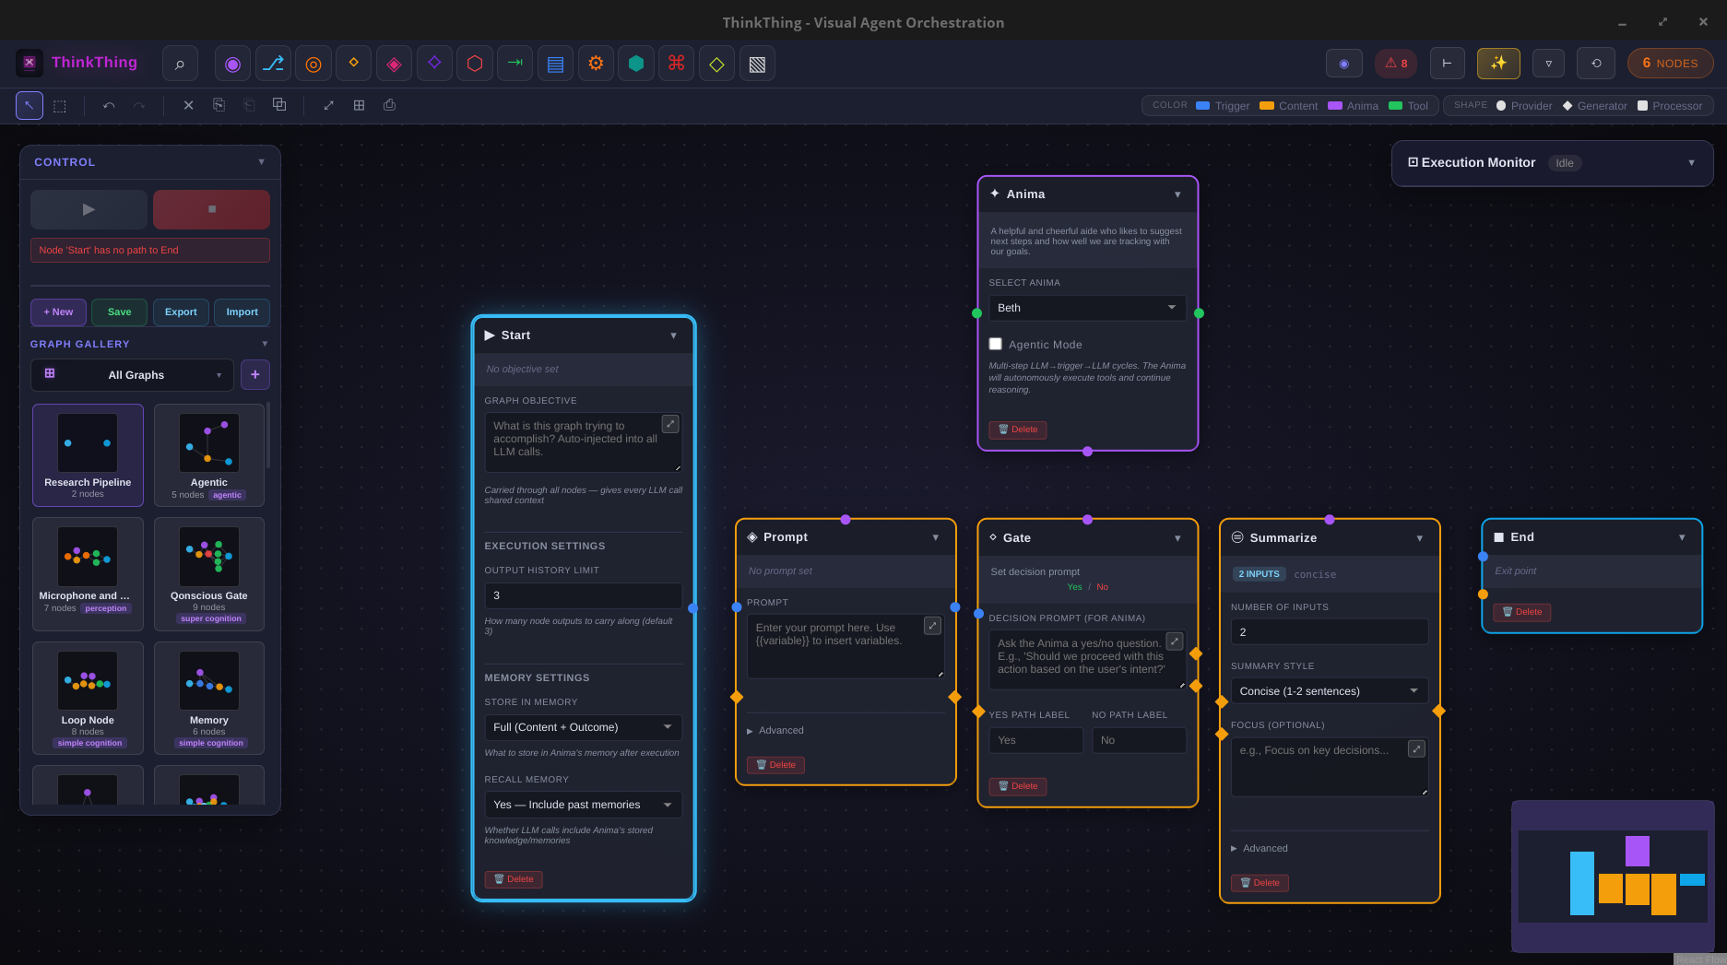
Task: Add the hatched square node type
Action: [x=757, y=64]
